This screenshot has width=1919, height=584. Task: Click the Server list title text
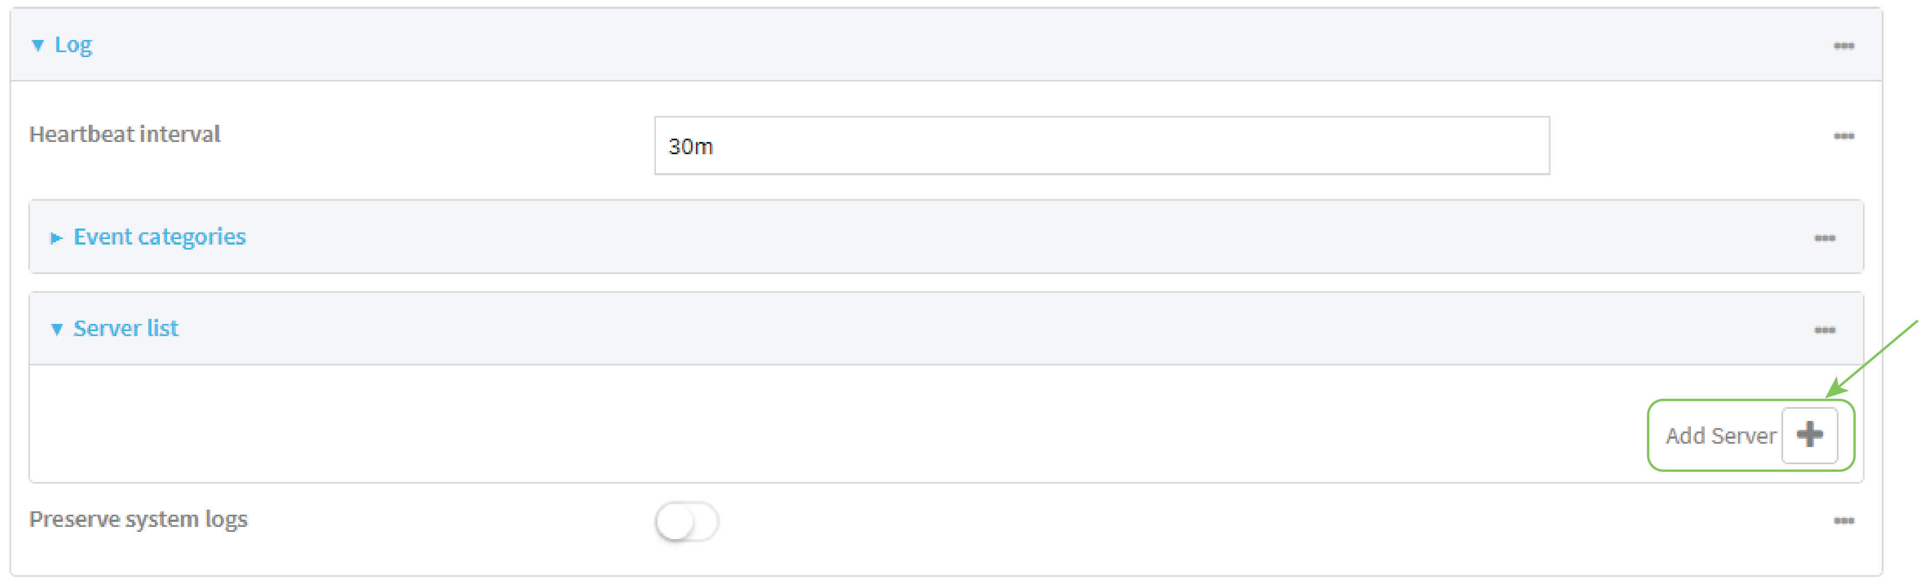pyautogui.click(x=126, y=328)
